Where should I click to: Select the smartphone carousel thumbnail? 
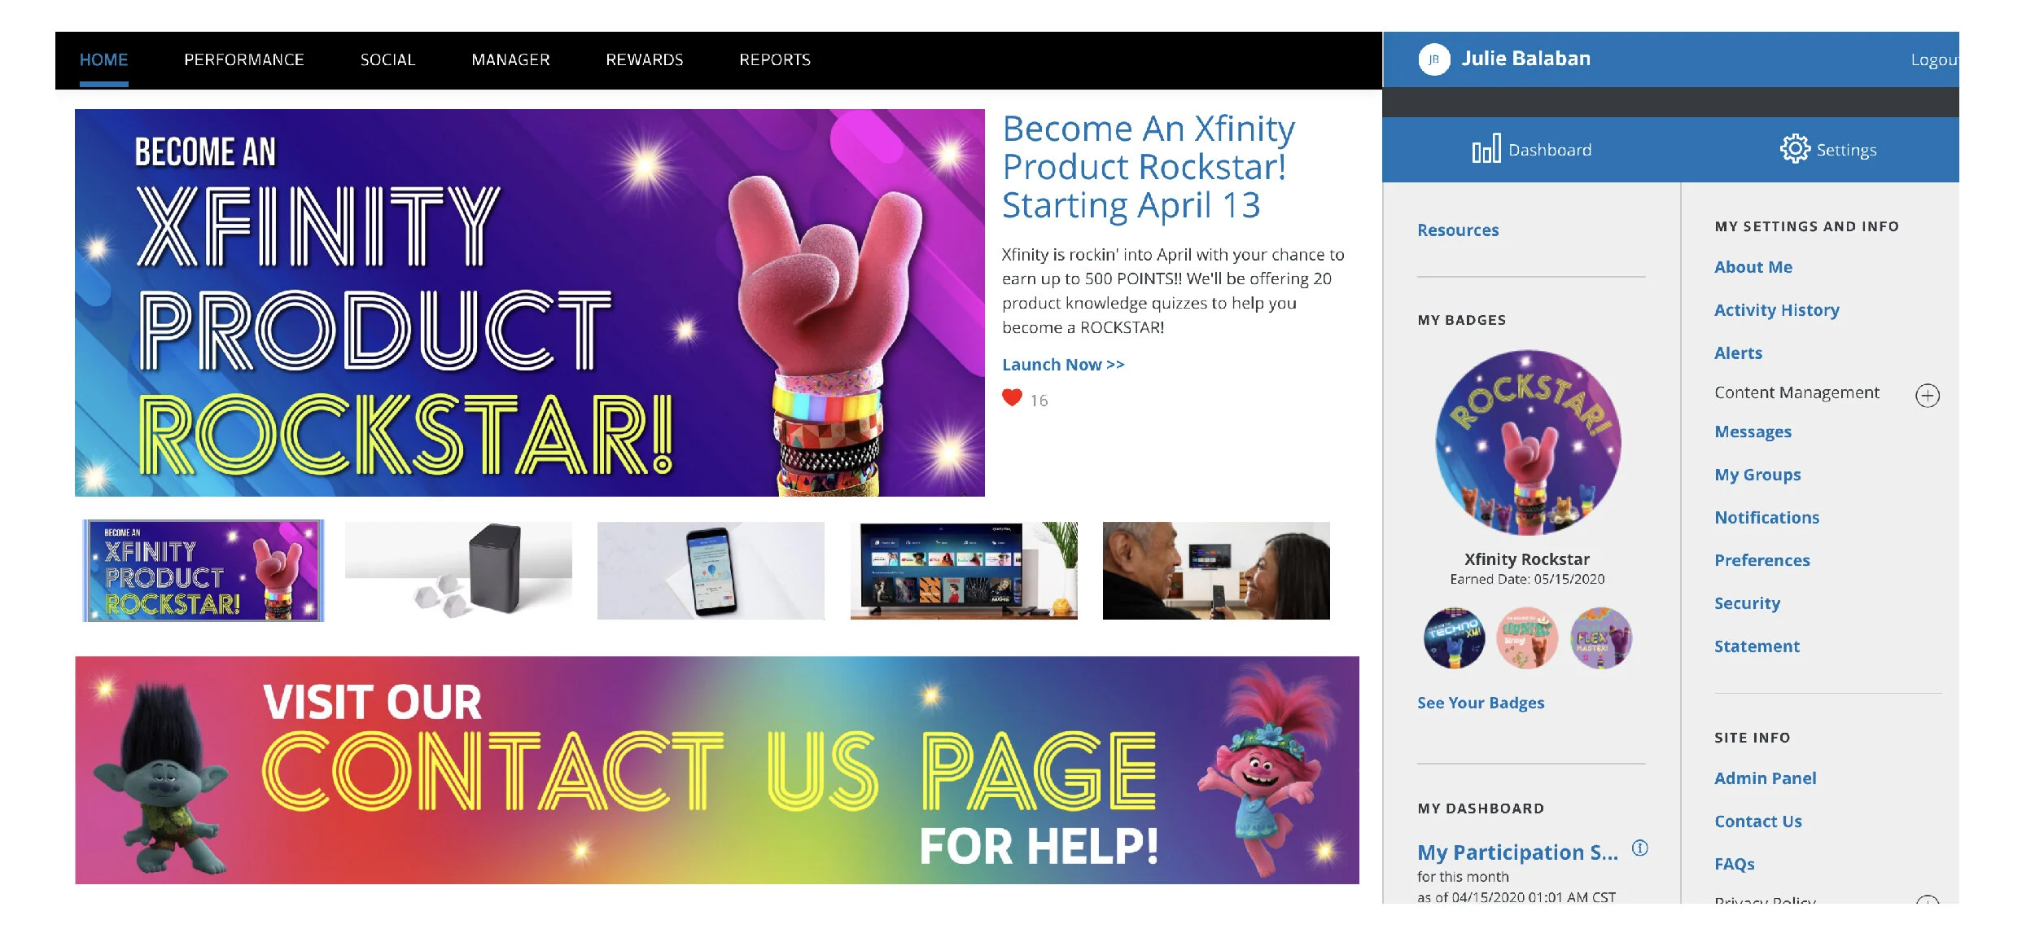[711, 571]
